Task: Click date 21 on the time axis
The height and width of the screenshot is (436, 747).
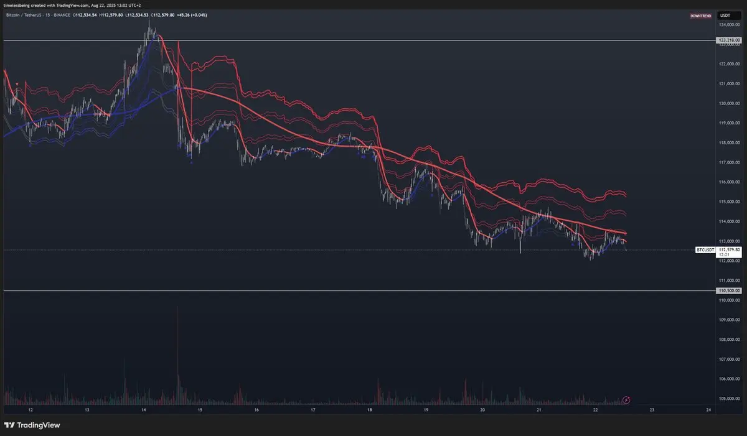Action: pos(539,410)
